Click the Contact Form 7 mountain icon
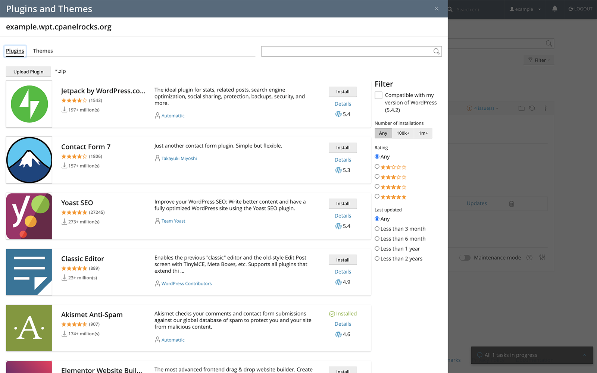This screenshot has height=373, width=597. 29,160
